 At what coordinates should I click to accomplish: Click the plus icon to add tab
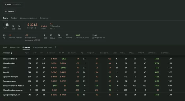point(55,47)
